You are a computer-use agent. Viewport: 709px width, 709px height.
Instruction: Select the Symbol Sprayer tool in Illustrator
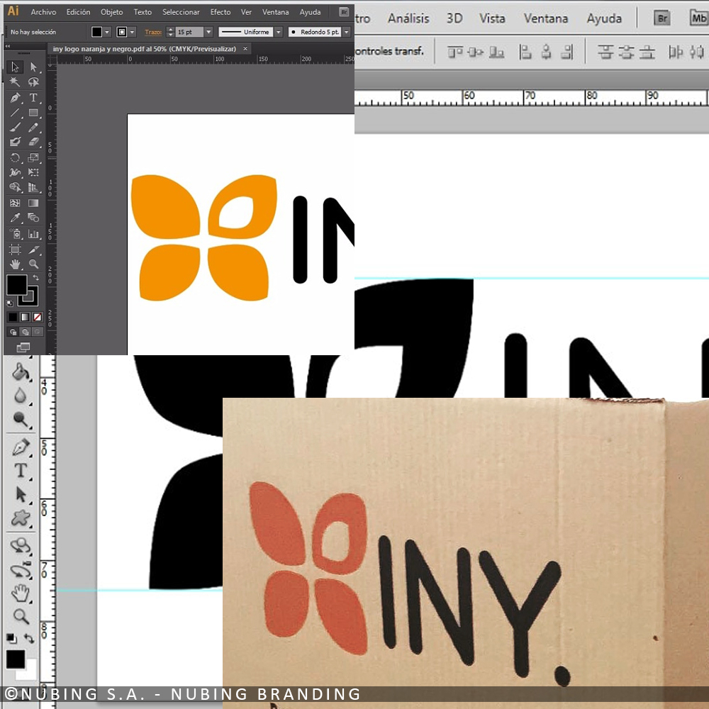[15, 234]
